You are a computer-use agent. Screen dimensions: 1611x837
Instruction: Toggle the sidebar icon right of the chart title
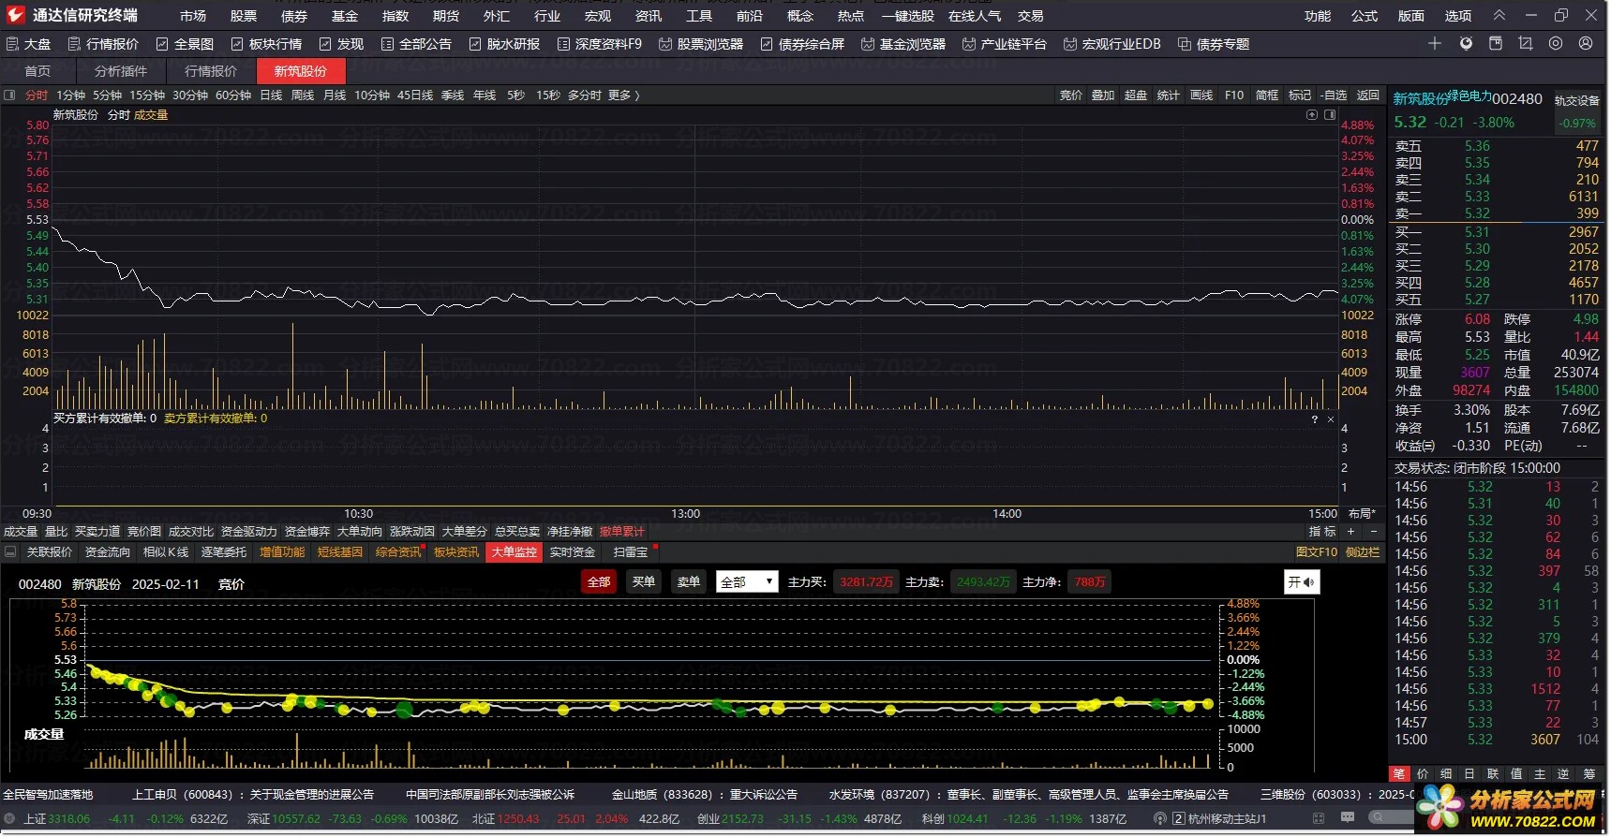(1330, 114)
